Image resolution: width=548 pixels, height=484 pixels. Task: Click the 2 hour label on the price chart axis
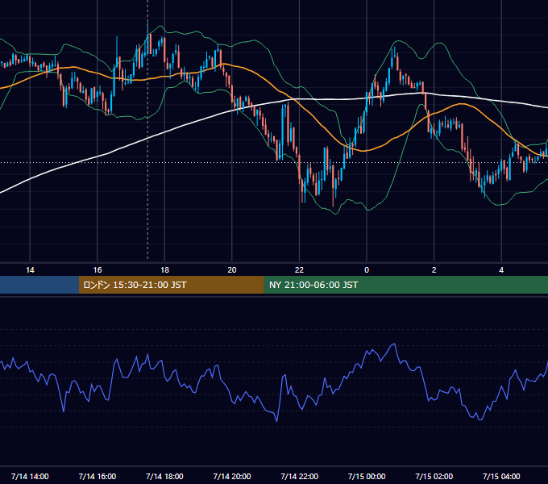click(x=434, y=270)
